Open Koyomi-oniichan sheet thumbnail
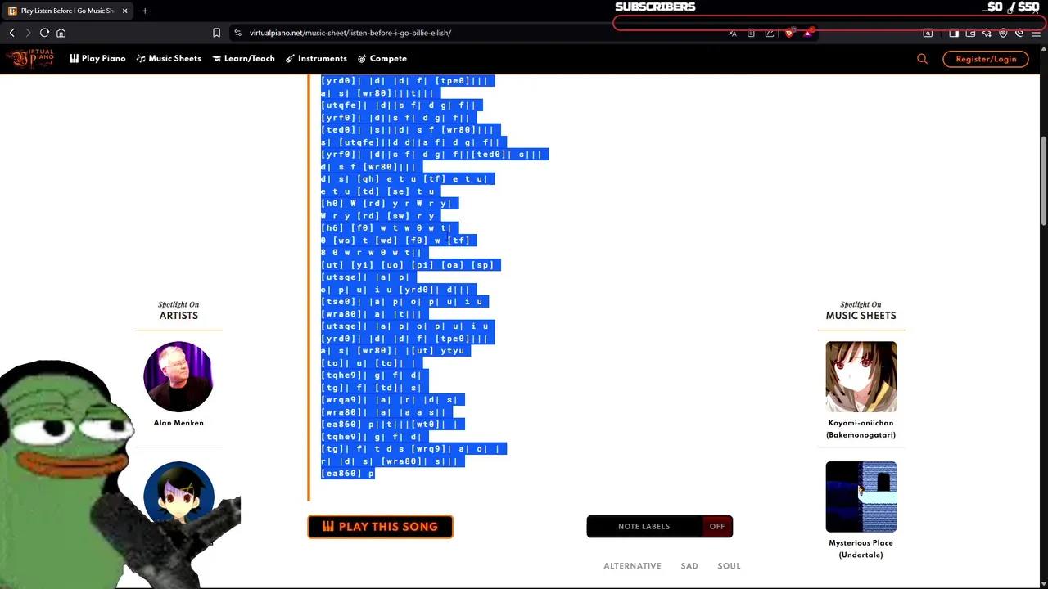 click(x=861, y=377)
